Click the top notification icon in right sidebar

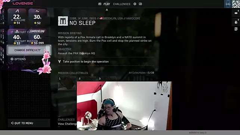click(x=236, y=13)
